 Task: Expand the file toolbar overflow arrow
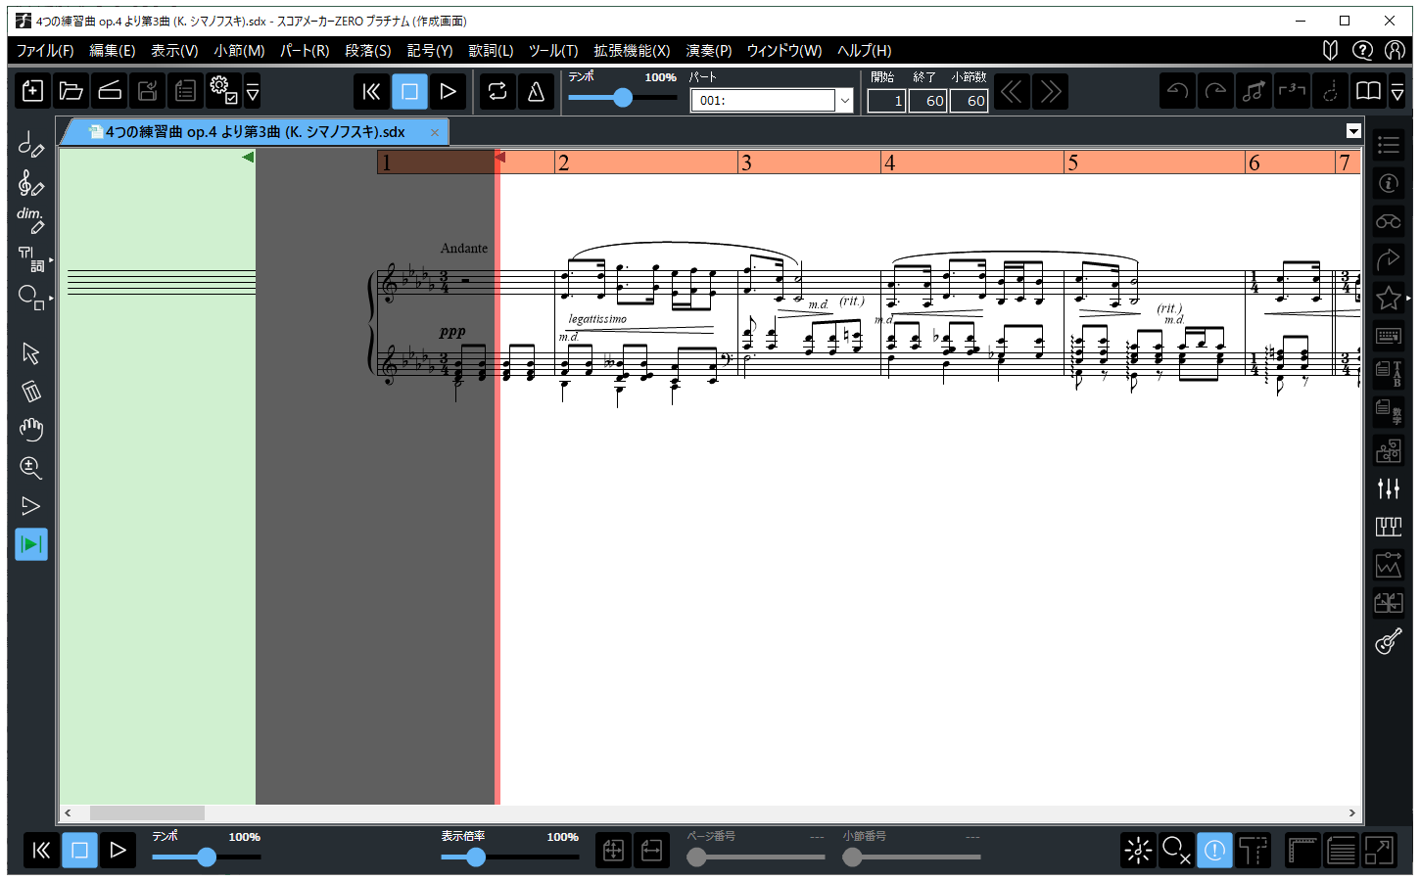click(x=253, y=91)
